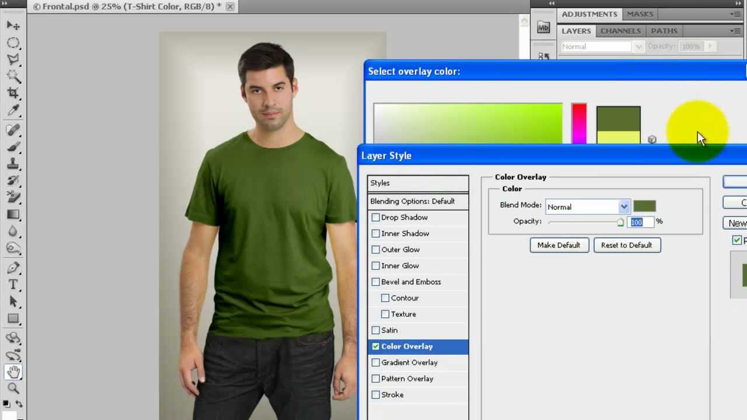The width and height of the screenshot is (747, 420).
Task: Select the 3D Orbit camera tool
Action: [13, 355]
